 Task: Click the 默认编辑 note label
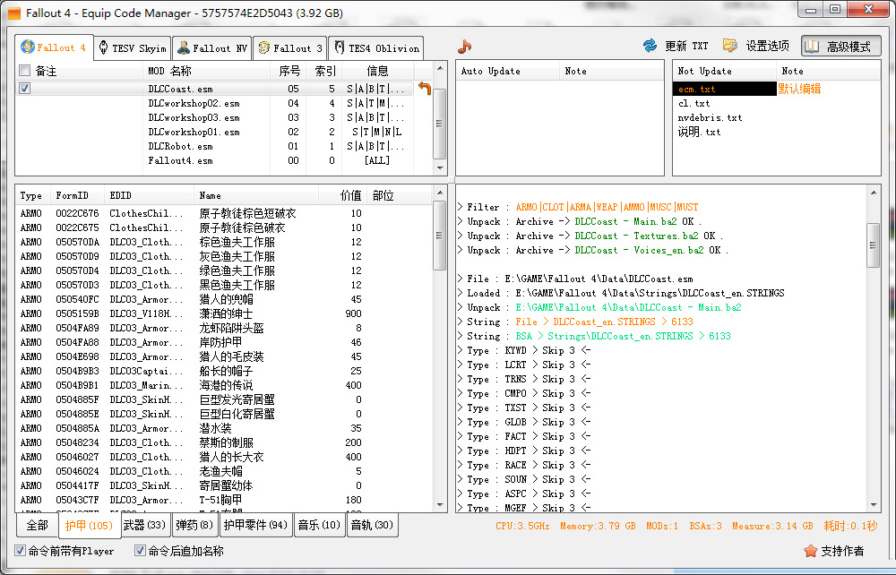pyautogui.click(x=799, y=89)
